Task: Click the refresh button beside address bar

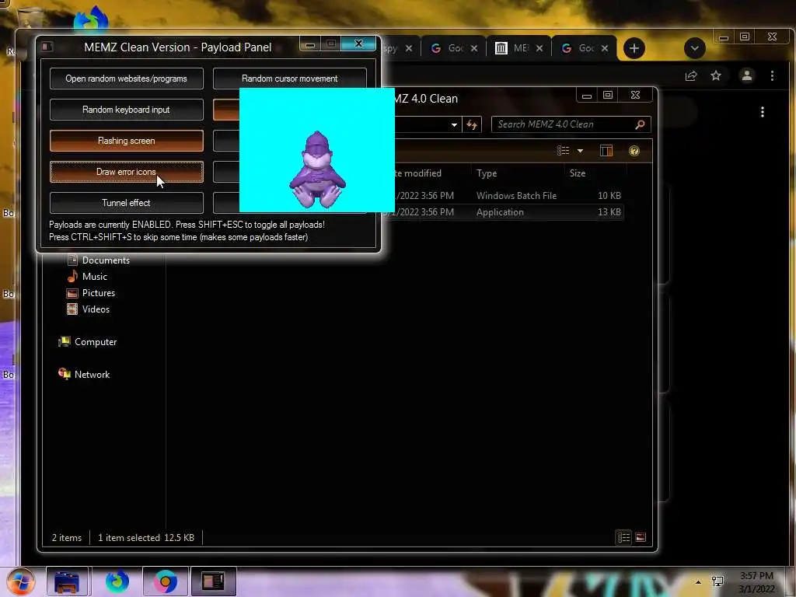Action: click(472, 125)
